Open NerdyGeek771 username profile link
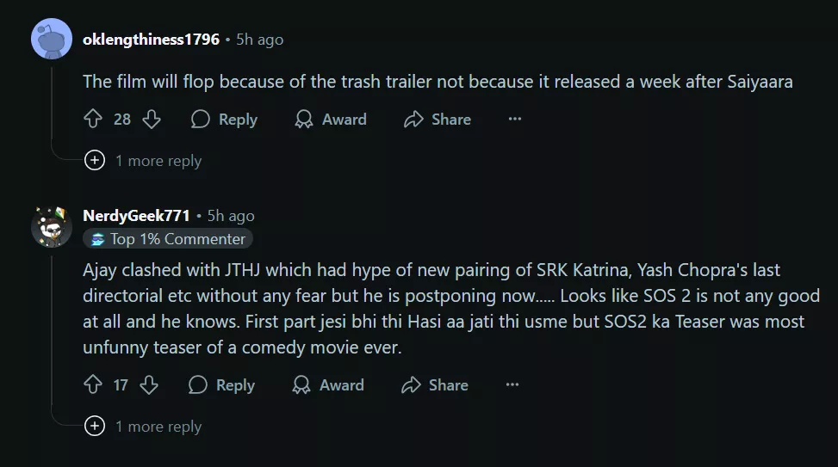The height and width of the screenshot is (467, 838). [x=136, y=216]
